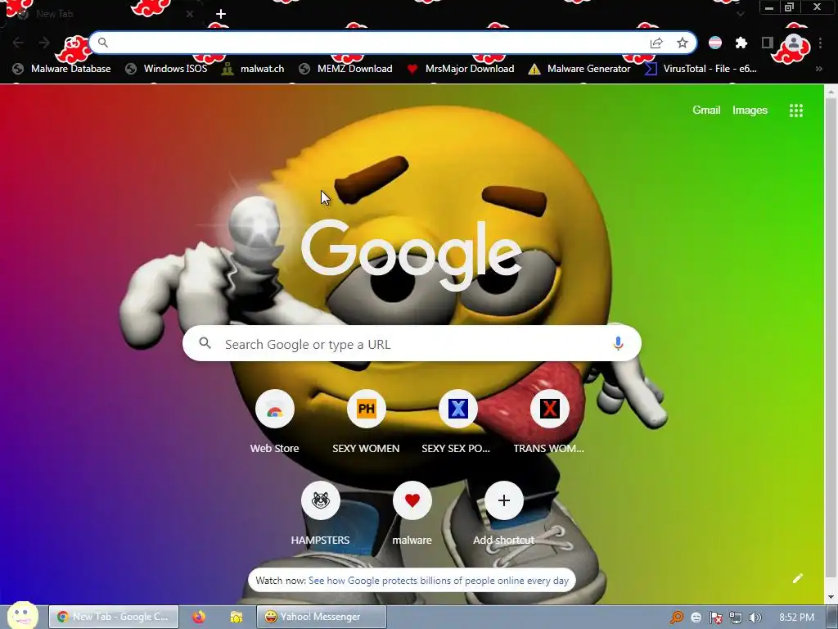Click the share page icon in address bar
Screen dimensions: 838x629
pyautogui.click(x=656, y=43)
